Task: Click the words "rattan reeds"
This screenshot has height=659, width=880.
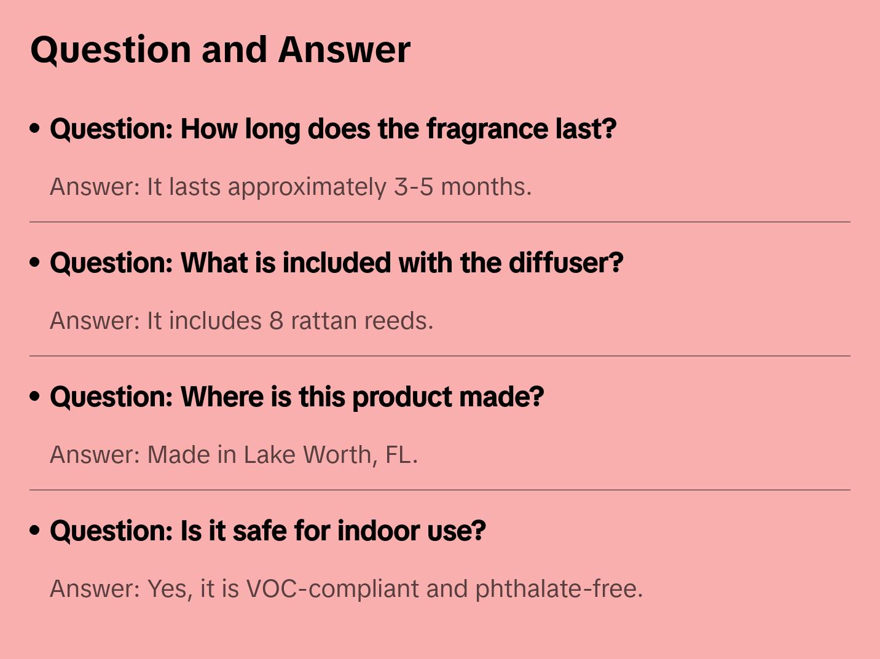Action: [361, 321]
